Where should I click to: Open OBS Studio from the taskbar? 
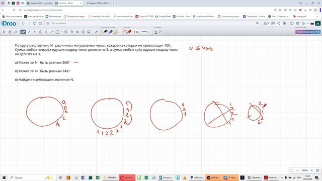tap(213, 177)
